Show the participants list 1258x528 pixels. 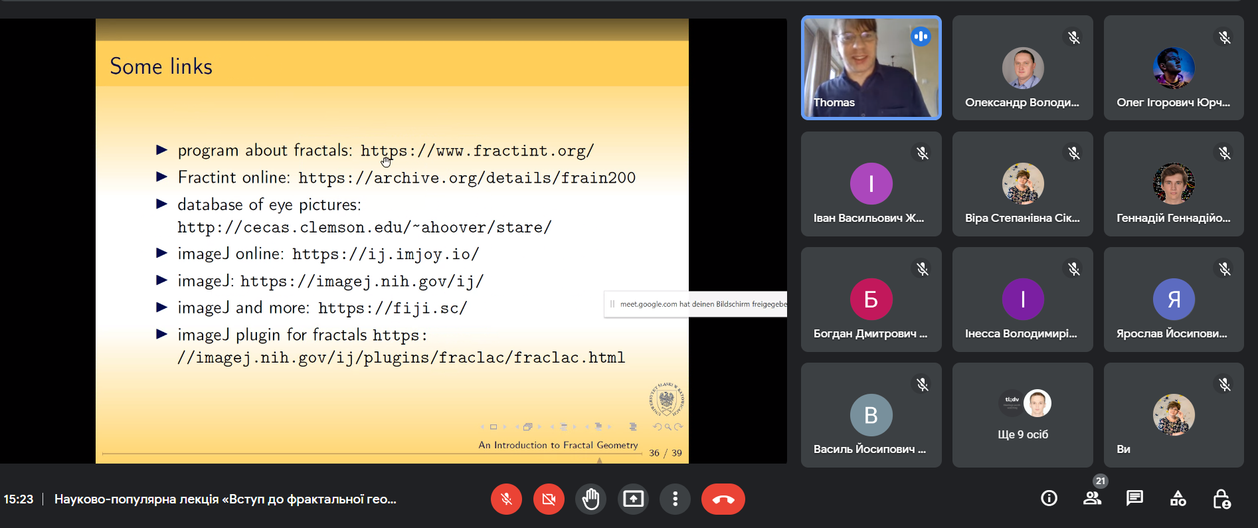tap(1092, 498)
